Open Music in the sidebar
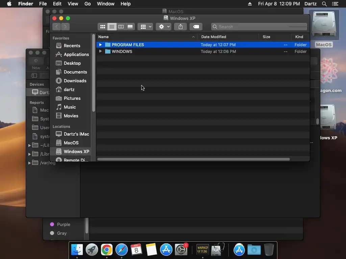Screen dimensions: 346x259 [x=71, y=107]
